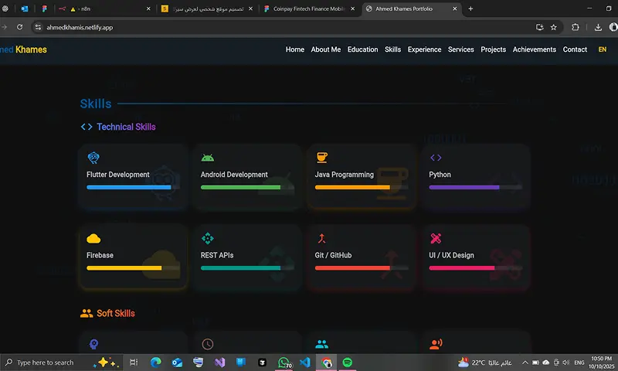The height and width of the screenshot is (371, 618).
Task: Click the "REST APIs" card title
Action: coord(217,255)
